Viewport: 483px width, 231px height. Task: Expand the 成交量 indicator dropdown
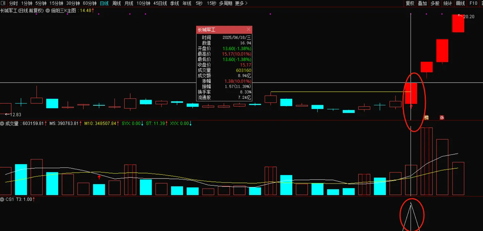(2, 123)
